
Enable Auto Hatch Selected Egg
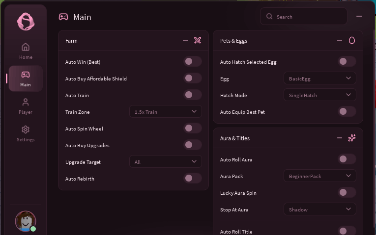coord(347,61)
